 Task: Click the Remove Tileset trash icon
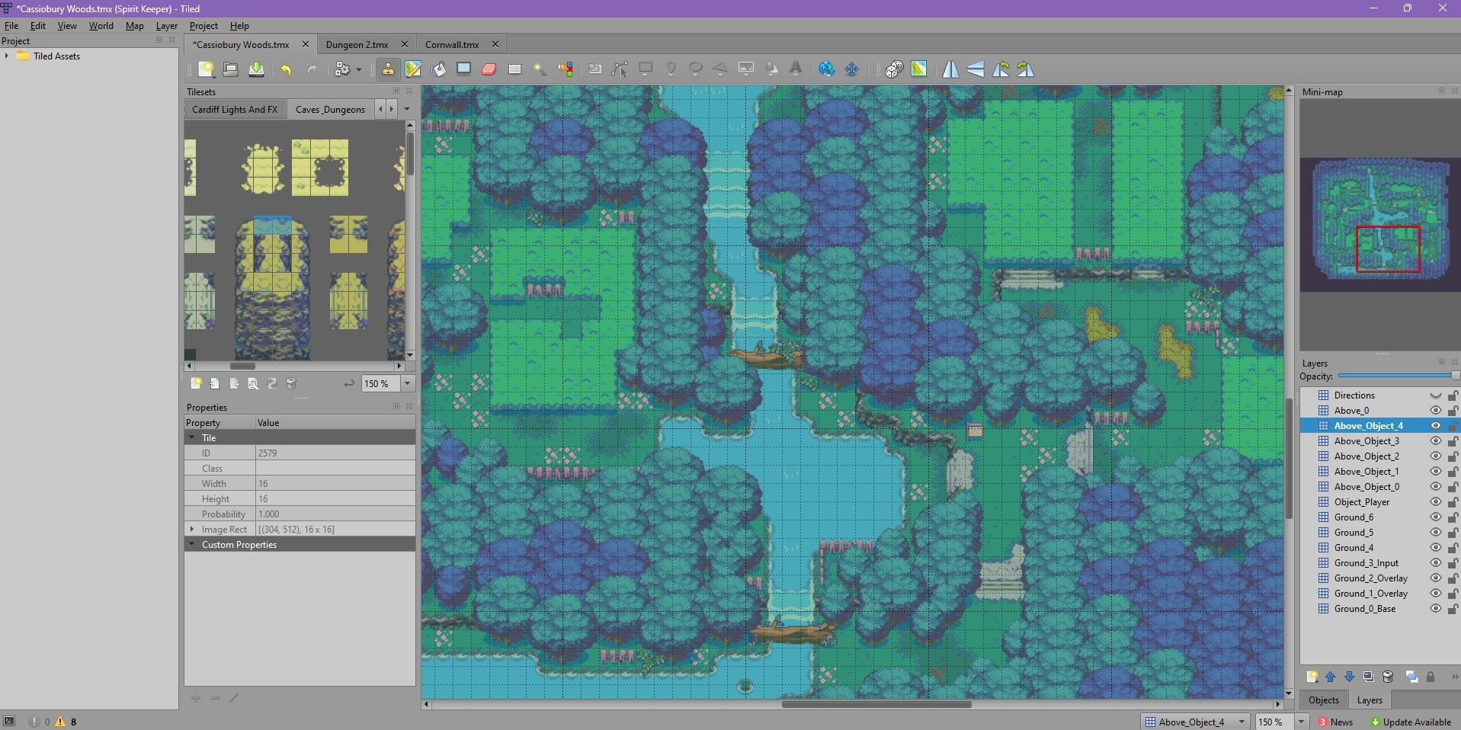click(291, 383)
